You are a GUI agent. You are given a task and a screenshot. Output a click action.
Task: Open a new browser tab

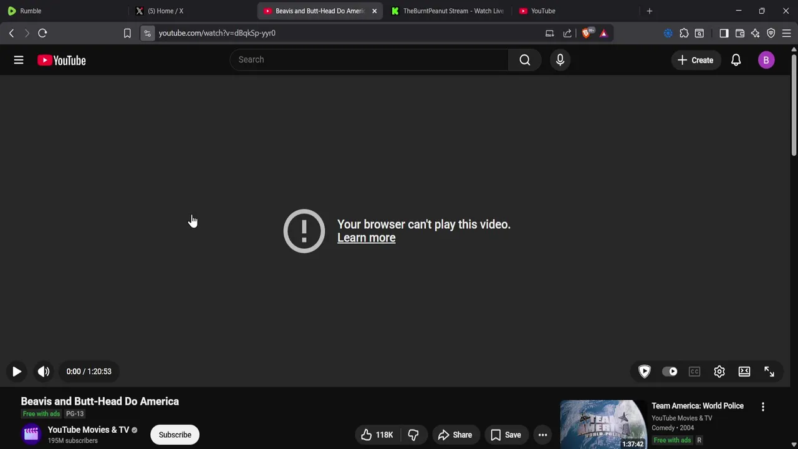click(650, 11)
